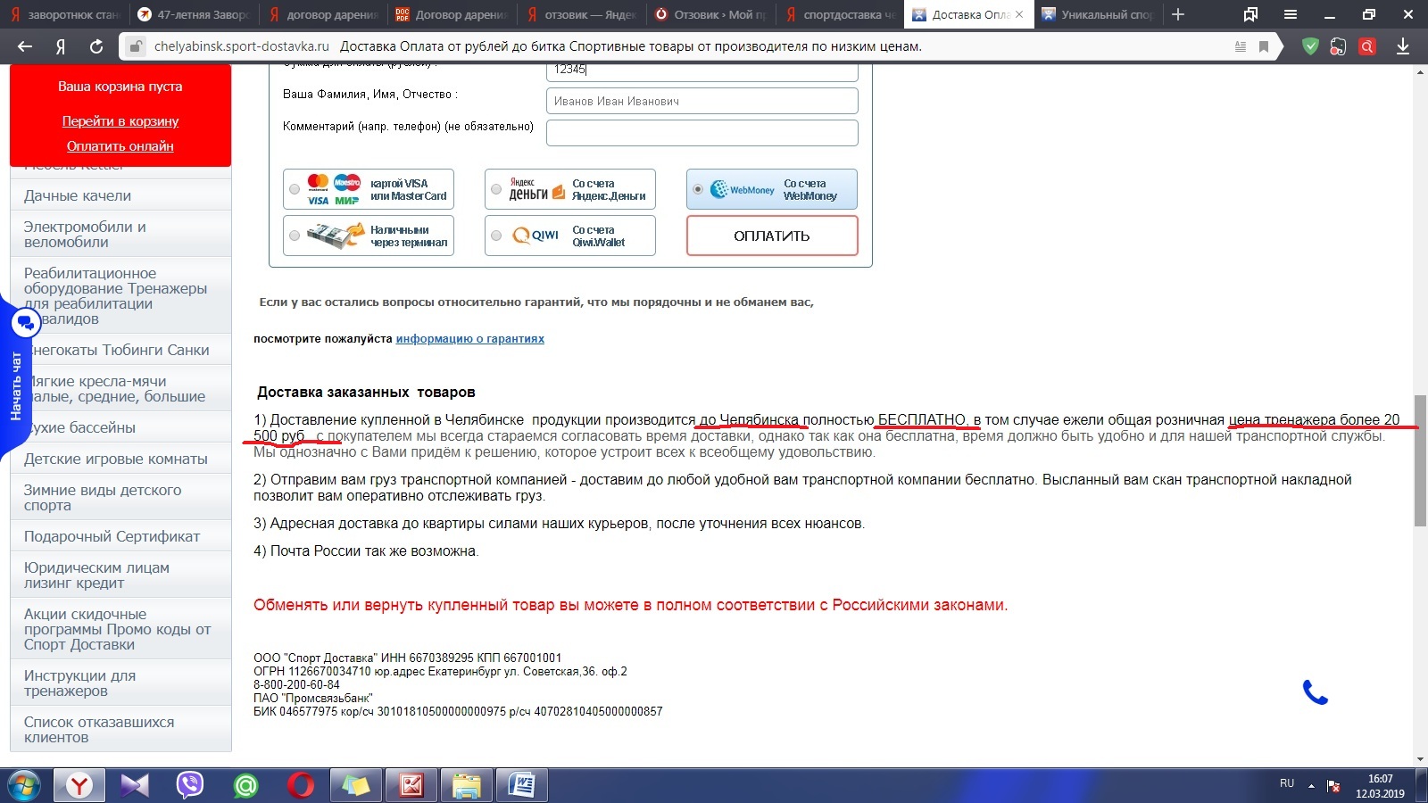The height and width of the screenshot is (803, 1428).
Task: Click the chat bubble icon above Начать чат
Action: pos(24,322)
